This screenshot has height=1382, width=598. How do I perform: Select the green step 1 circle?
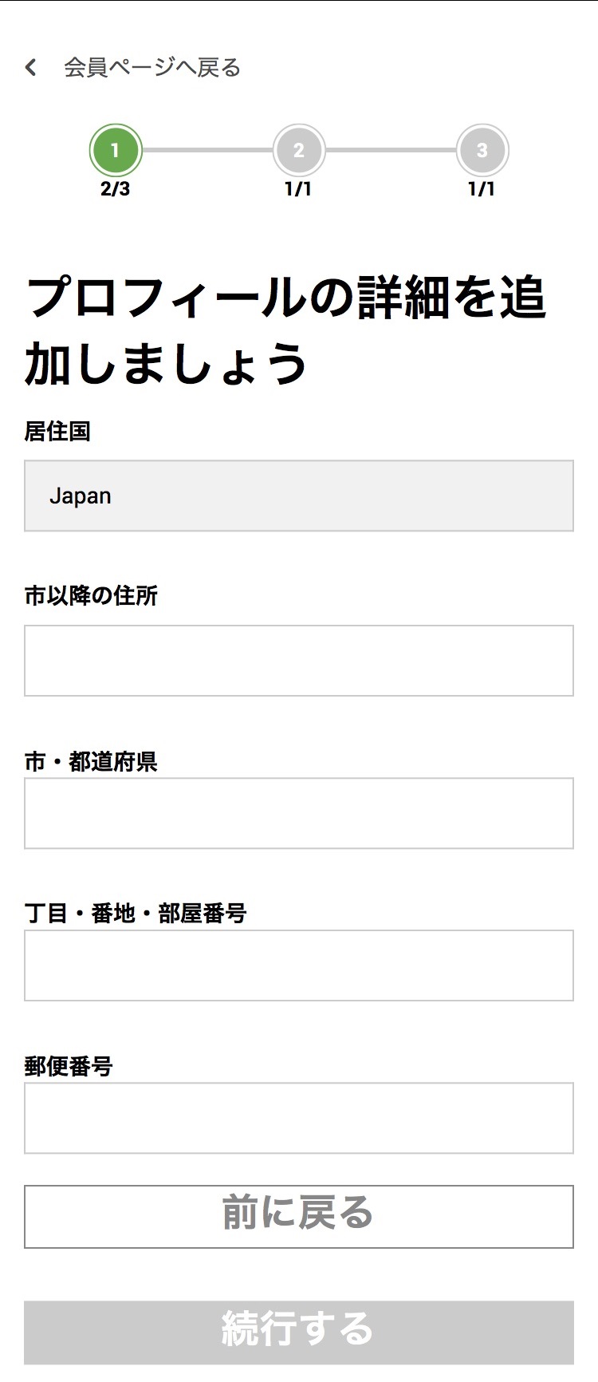point(116,150)
